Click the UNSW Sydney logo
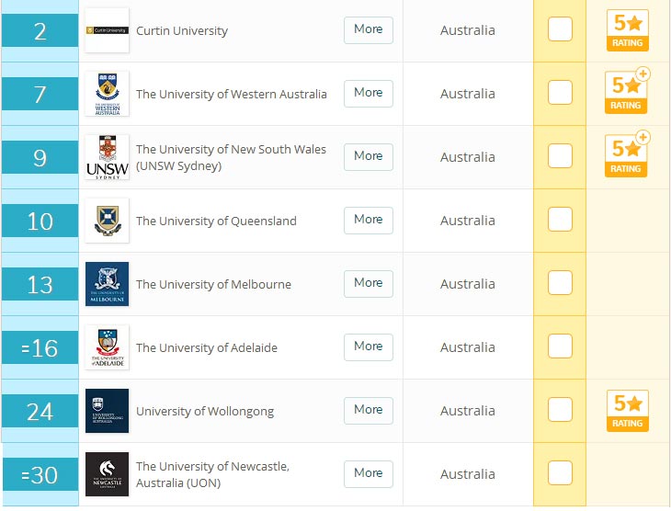Image resolution: width=671 pixels, height=511 pixels. pos(107,157)
